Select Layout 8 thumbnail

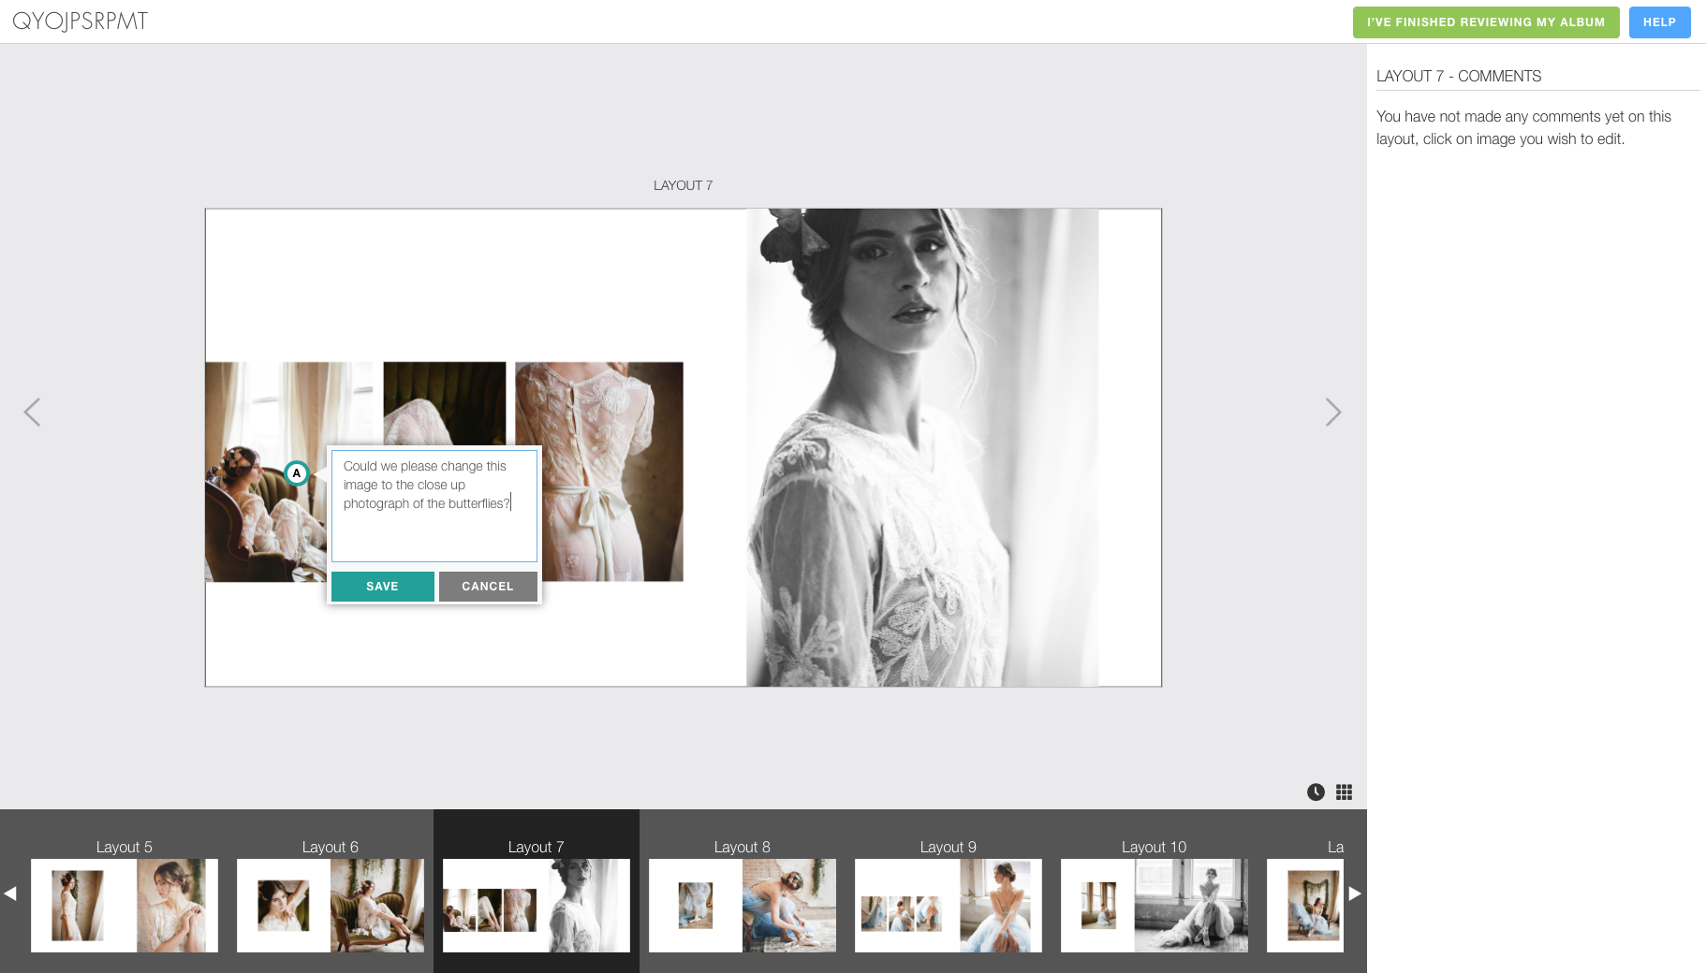click(x=743, y=905)
